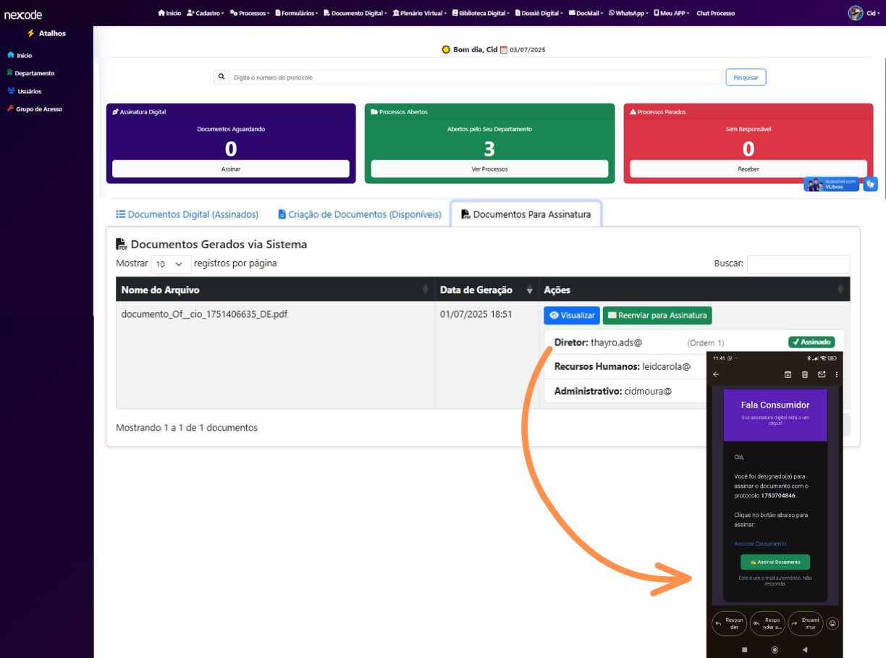The height and width of the screenshot is (658, 886).
Task: Switch to Criação de Documentos (Disponíveis) tab
Action: [x=359, y=214]
